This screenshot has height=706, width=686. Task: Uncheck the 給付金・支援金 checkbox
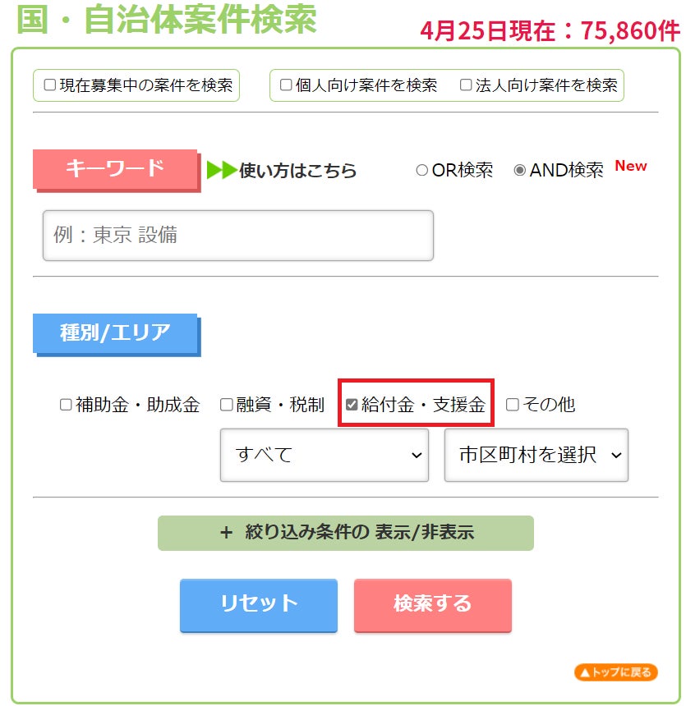tap(352, 405)
